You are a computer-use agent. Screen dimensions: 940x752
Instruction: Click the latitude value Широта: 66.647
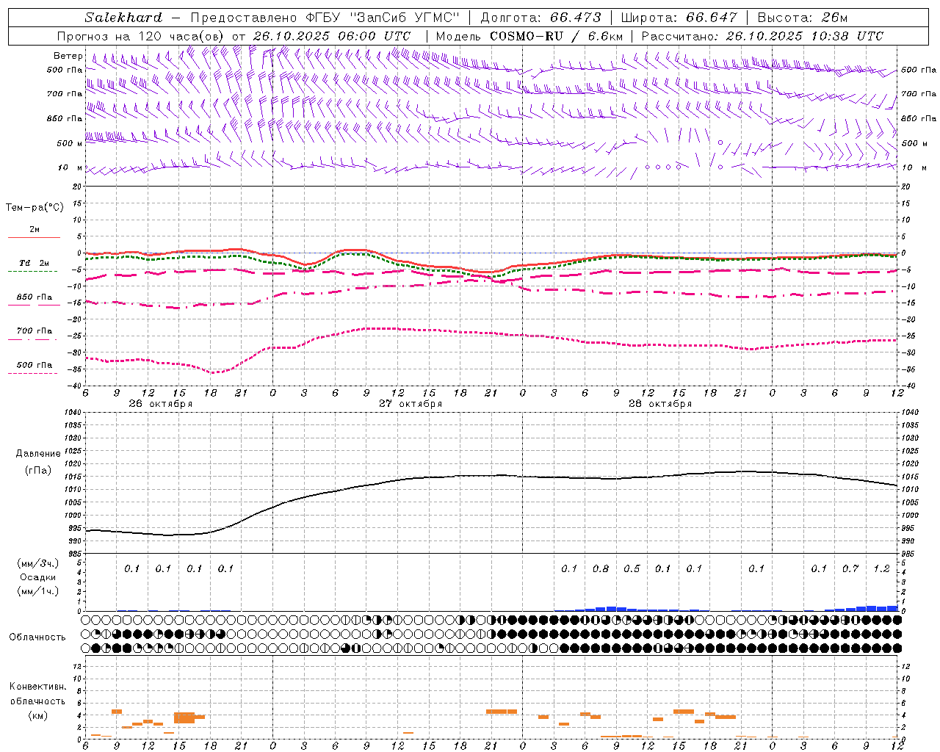(x=679, y=18)
